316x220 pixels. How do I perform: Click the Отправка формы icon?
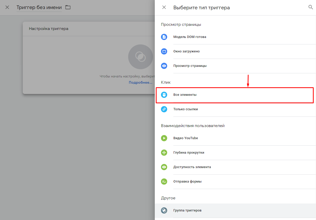tap(164, 182)
